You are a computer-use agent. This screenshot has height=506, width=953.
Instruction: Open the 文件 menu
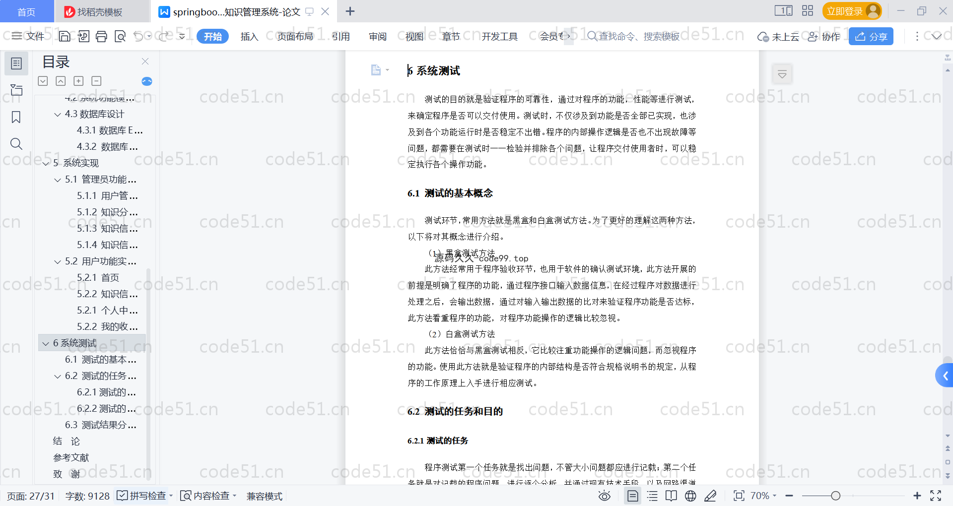[28, 36]
